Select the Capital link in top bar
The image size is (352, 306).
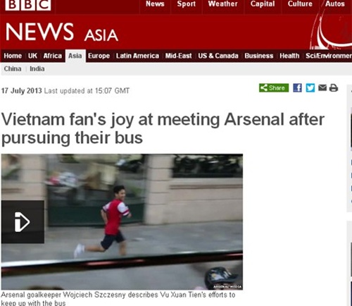(263, 4)
